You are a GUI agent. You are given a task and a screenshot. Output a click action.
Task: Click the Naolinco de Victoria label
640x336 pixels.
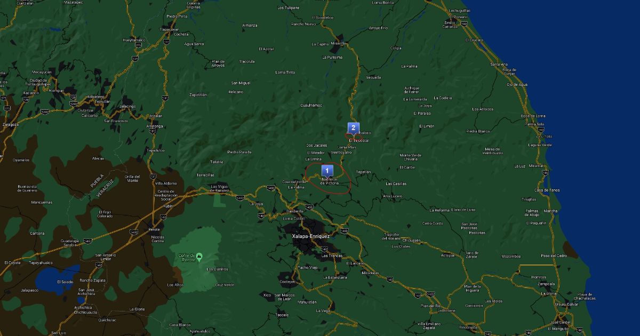pyautogui.click(x=330, y=181)
